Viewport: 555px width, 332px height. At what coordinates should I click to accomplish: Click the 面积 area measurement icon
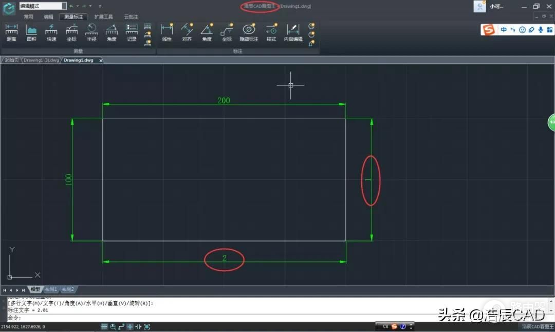click(31, 32)
